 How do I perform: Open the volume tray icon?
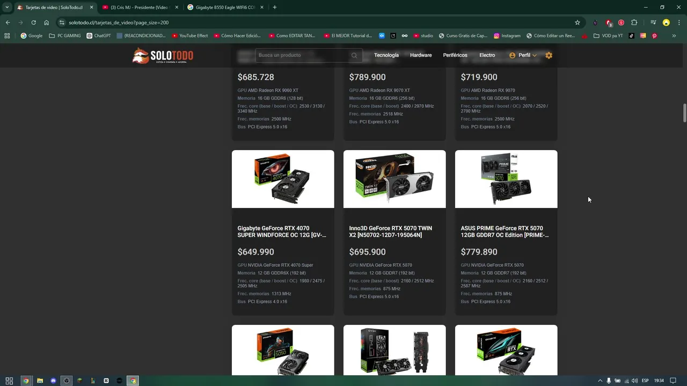pyautogui.click(x=635, y=381)
